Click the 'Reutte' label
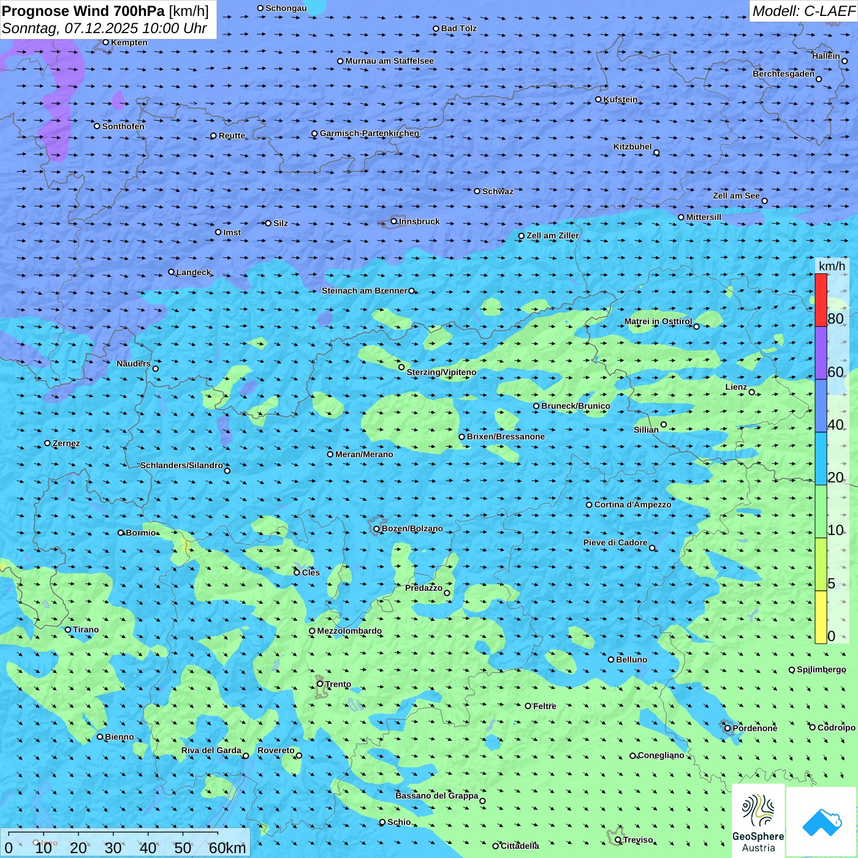Viewport: 858px width, 858px height. (x=232, y=135)
